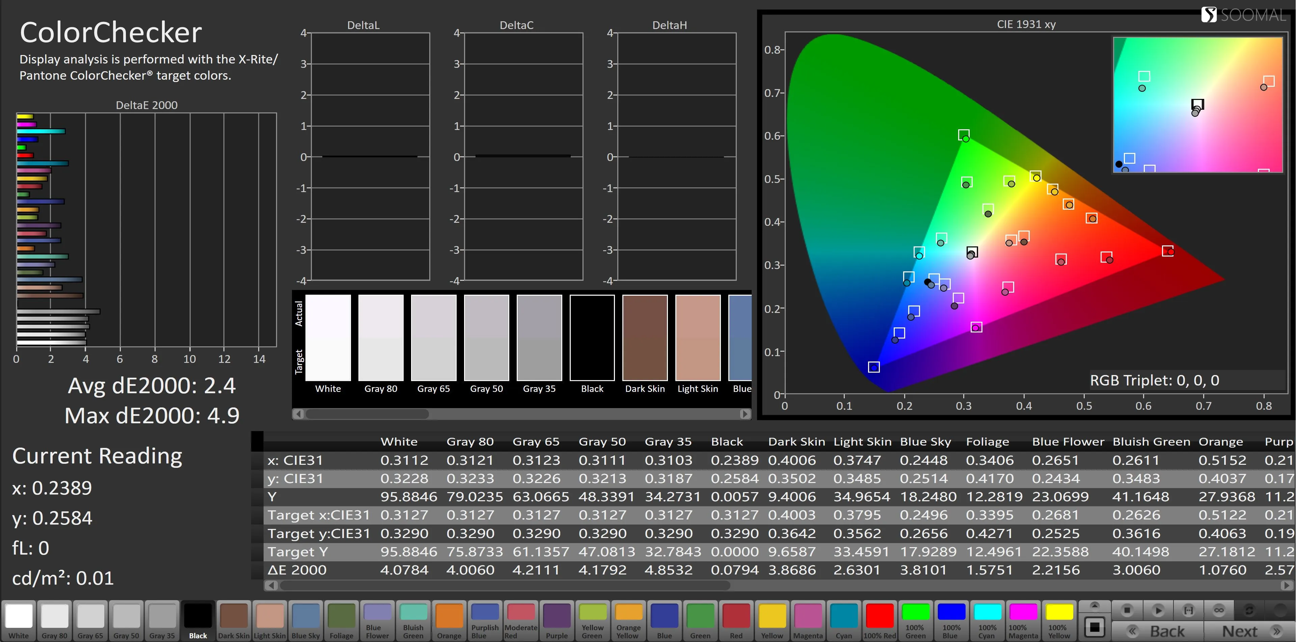This screenshot has height=642, width=1296.
Task: Select the 100% Magenta swatch
Action: coord(1023,620)
